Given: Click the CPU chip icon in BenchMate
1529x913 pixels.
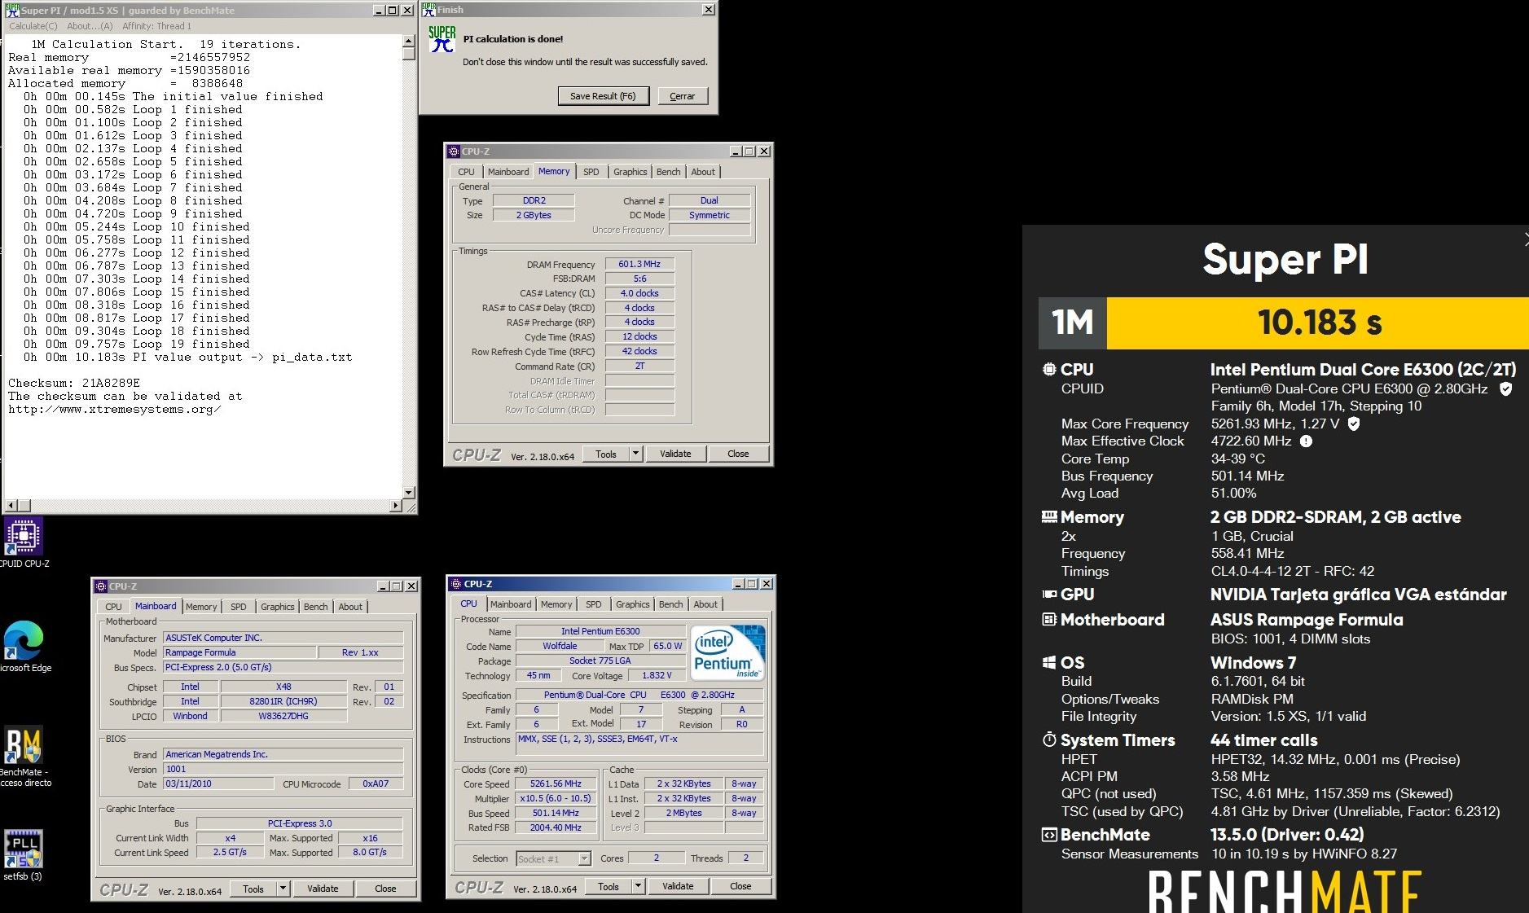Looking at the screenshot, I should pyautogui.click(x=1049, y=369).
